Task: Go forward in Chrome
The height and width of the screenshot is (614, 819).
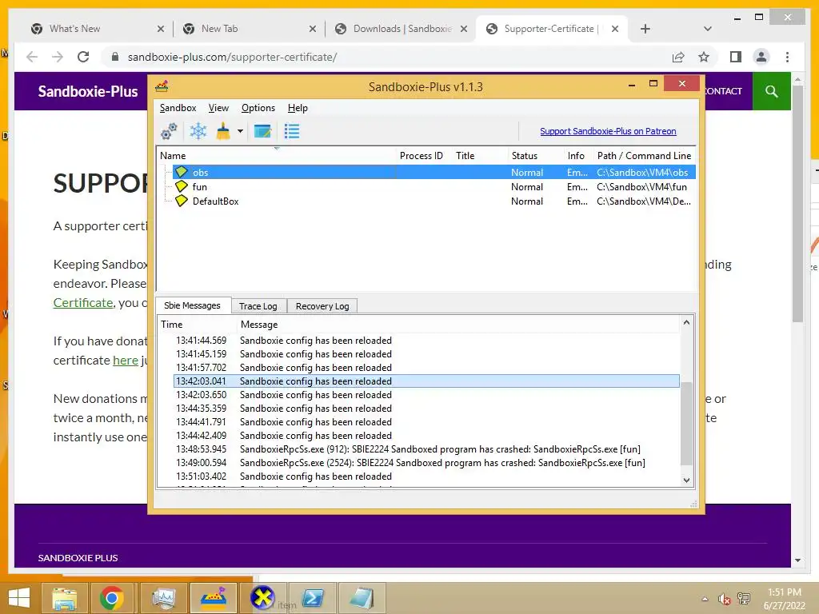Action: point(58,57)
